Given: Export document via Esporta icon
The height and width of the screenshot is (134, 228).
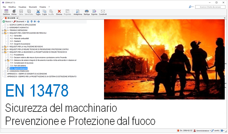Looking at the screenshot, I should click(x=94, y=12).
